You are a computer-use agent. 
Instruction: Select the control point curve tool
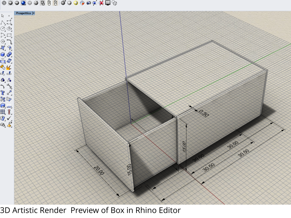[9, 22]
